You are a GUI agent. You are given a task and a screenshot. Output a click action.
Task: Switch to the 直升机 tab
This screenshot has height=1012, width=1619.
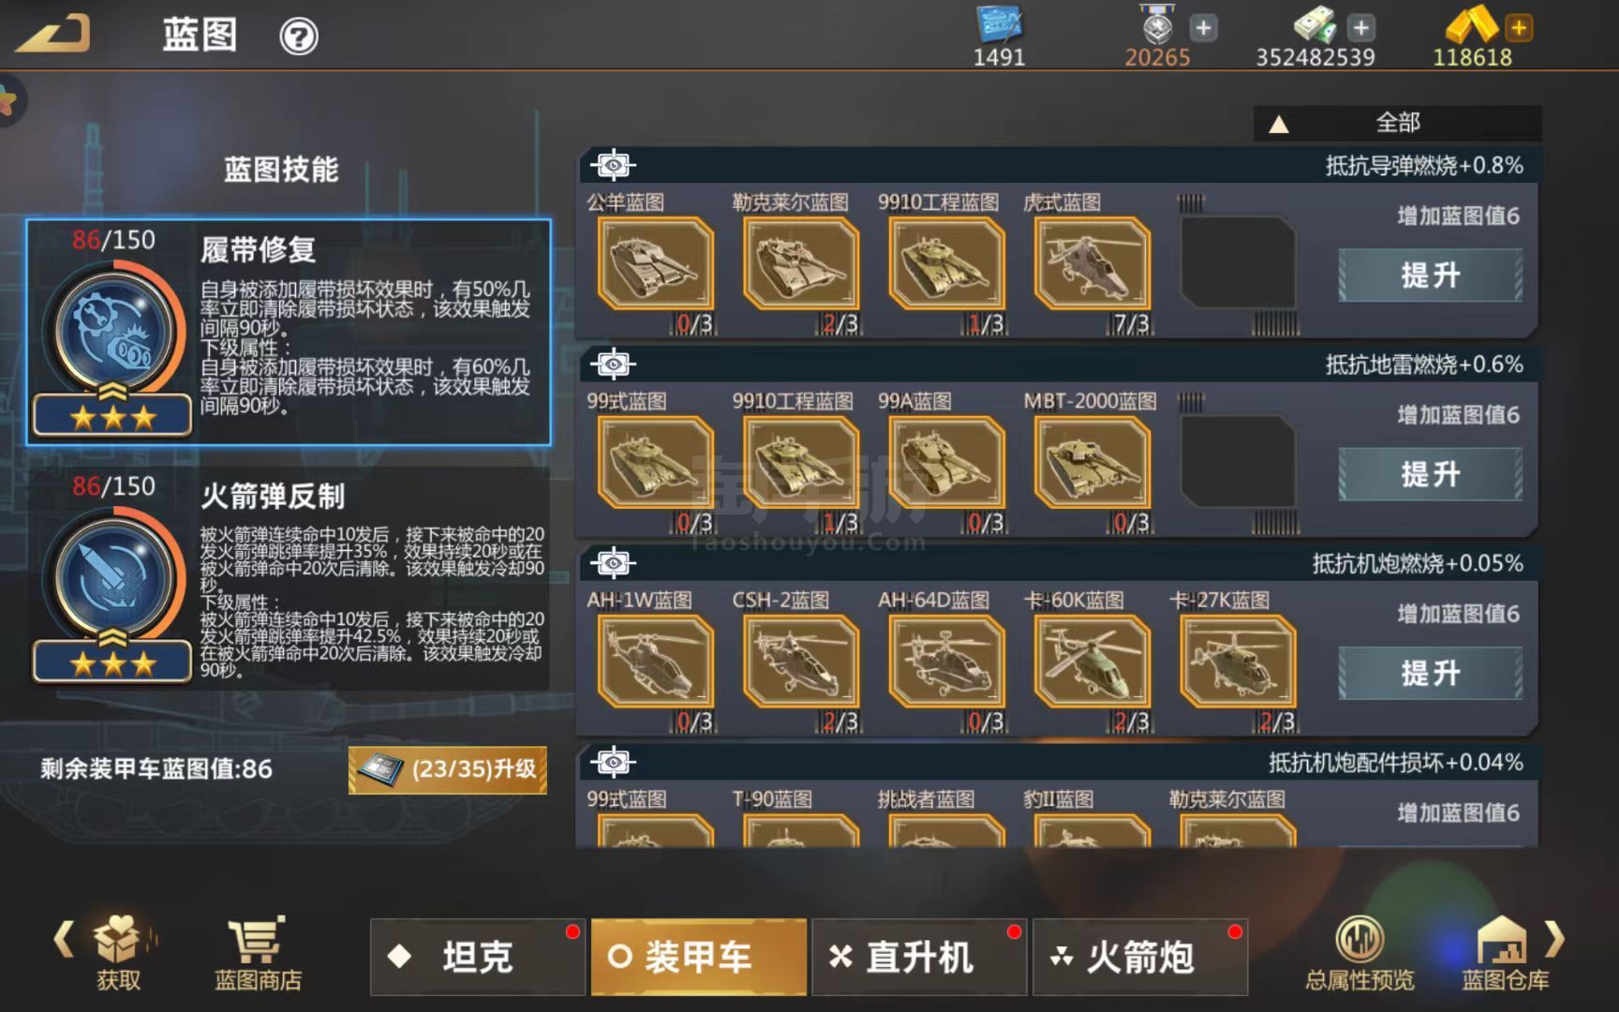tap(918, 957)
